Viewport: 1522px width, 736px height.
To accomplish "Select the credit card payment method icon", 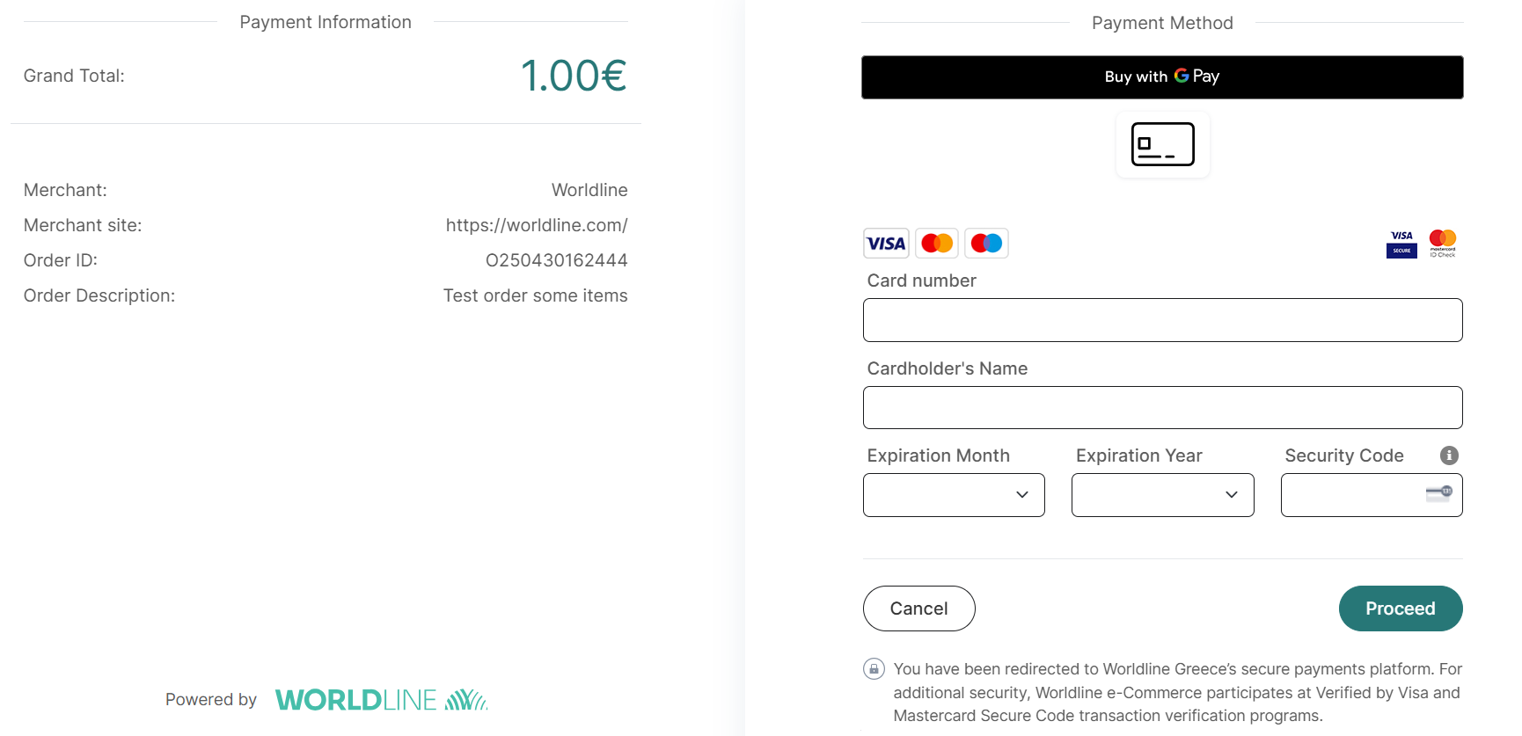I will [x=1163, y=144].
